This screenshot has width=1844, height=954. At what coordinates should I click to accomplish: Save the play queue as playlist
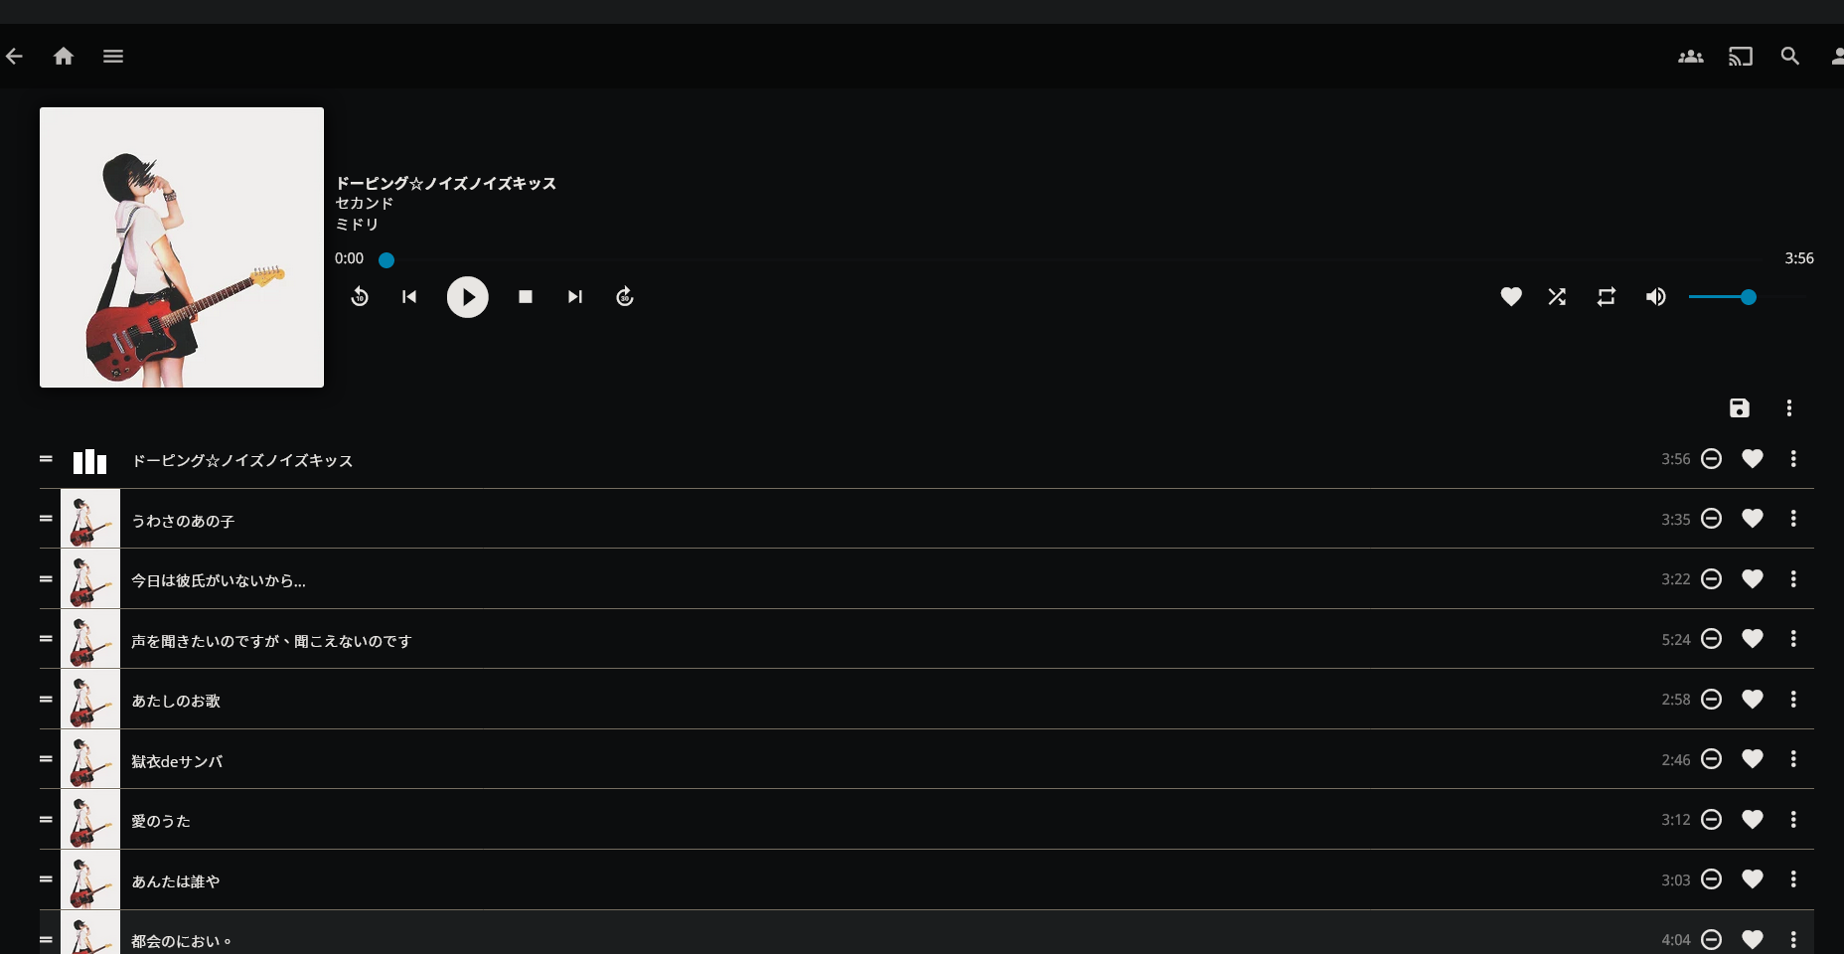tap(1739, 408)
